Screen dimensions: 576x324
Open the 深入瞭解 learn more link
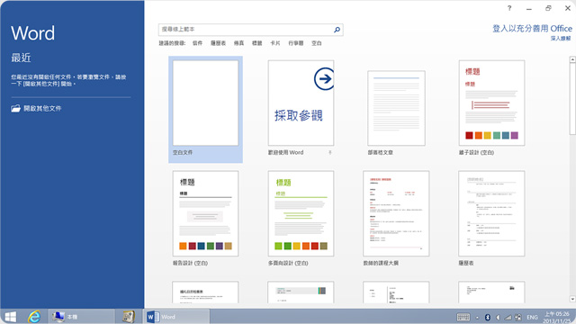[x=561, y=38]
